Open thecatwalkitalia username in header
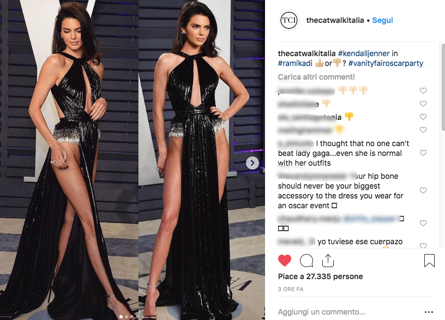 tap(335, 20)
